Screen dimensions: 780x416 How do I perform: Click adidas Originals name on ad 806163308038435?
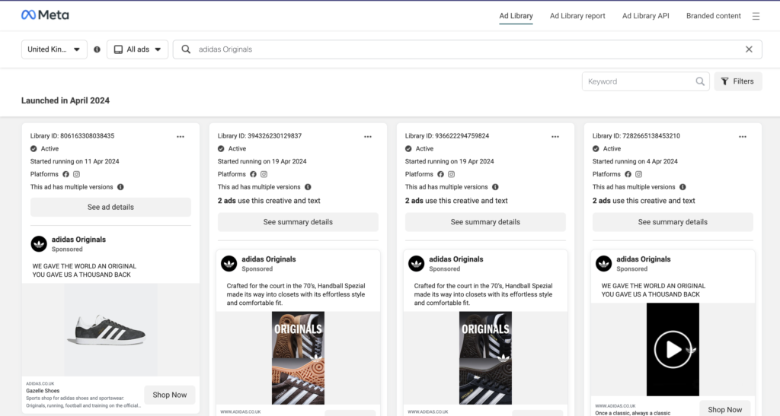point(78,240)
